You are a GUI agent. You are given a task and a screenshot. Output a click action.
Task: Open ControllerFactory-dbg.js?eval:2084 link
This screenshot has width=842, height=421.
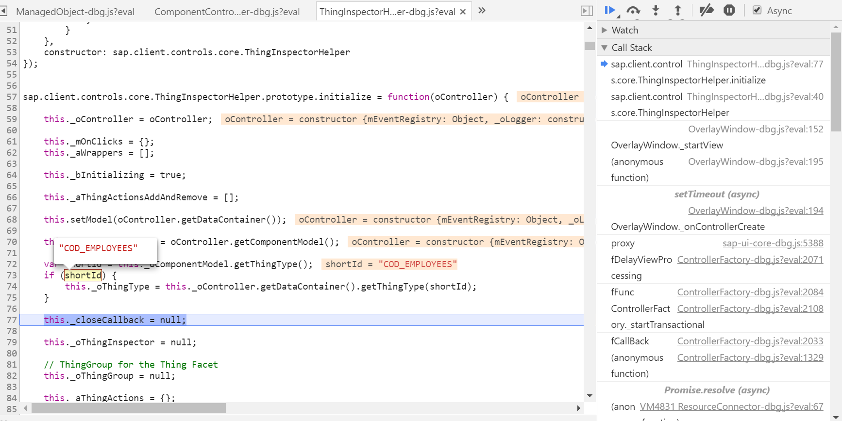750,292
